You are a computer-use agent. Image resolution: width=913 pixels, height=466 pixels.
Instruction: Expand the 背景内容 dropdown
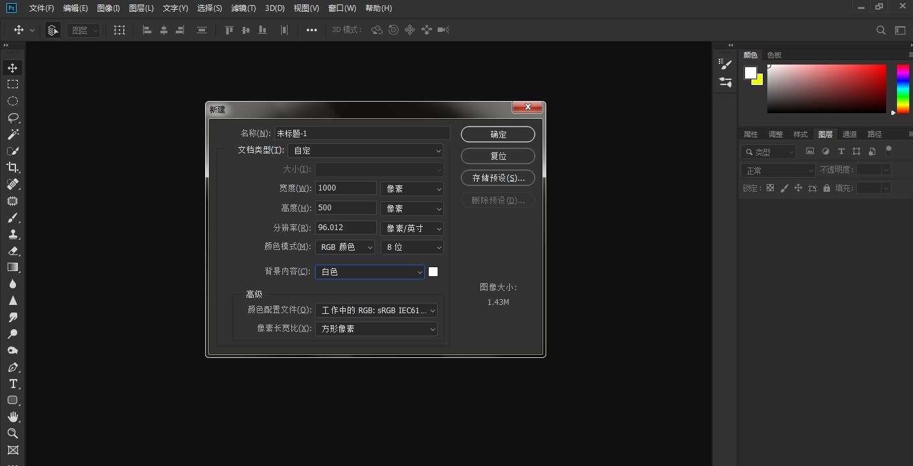pos(369,272)
